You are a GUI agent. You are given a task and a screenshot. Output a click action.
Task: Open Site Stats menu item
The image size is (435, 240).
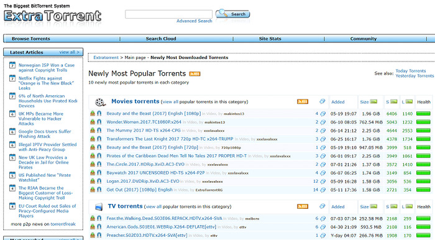pos(270,39)
